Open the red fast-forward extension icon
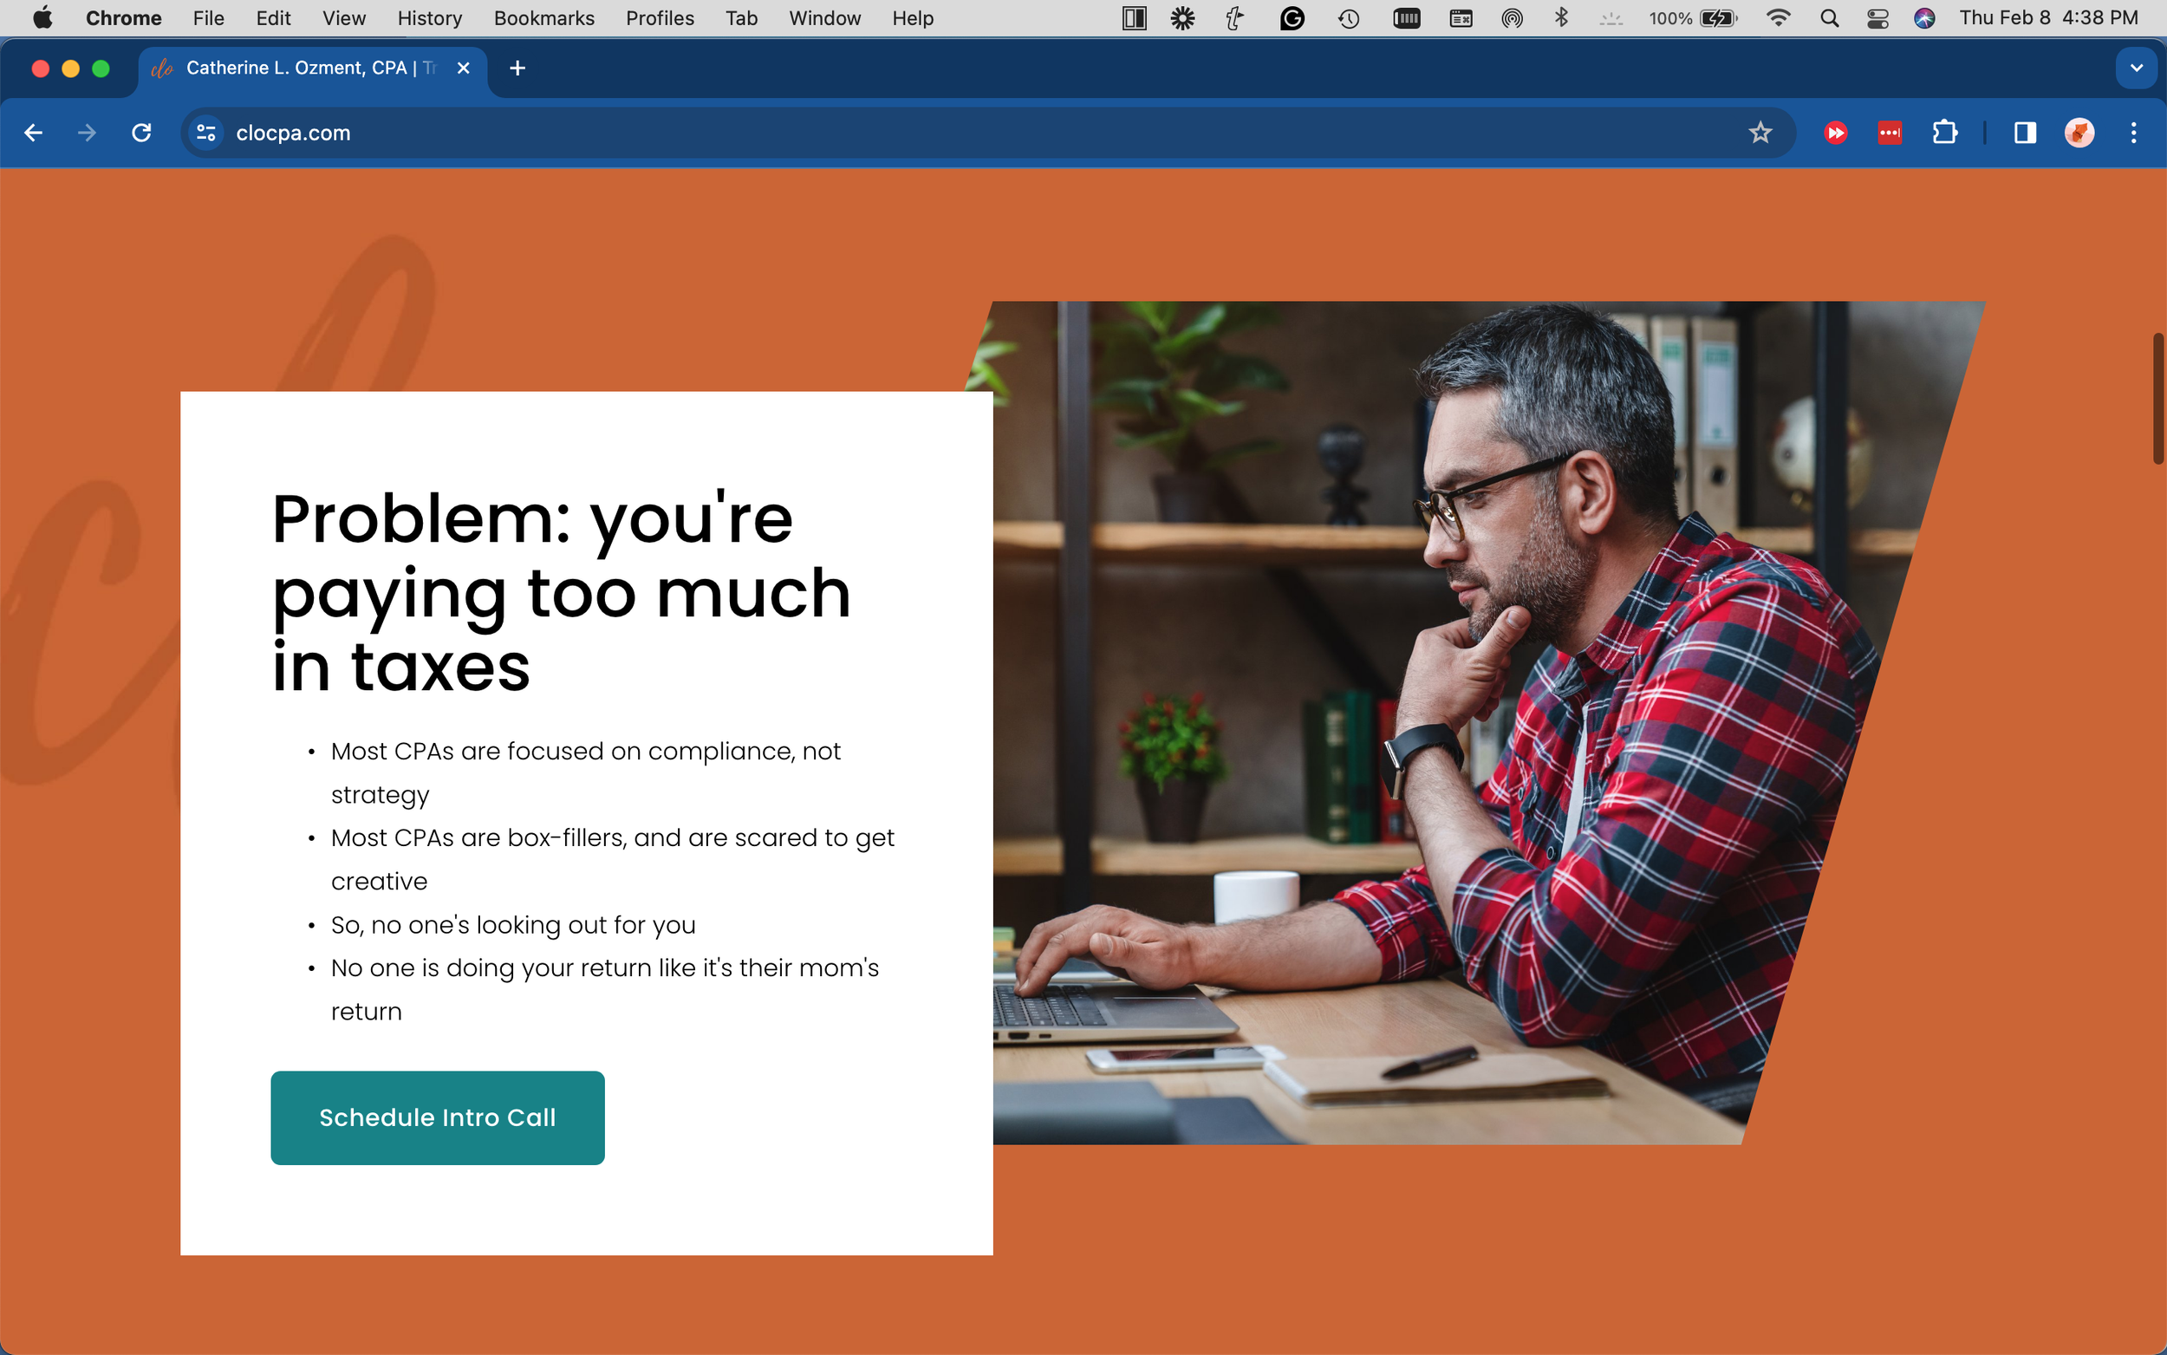The height and width of the screenshot is (1355, 2167). point(1836,133)
